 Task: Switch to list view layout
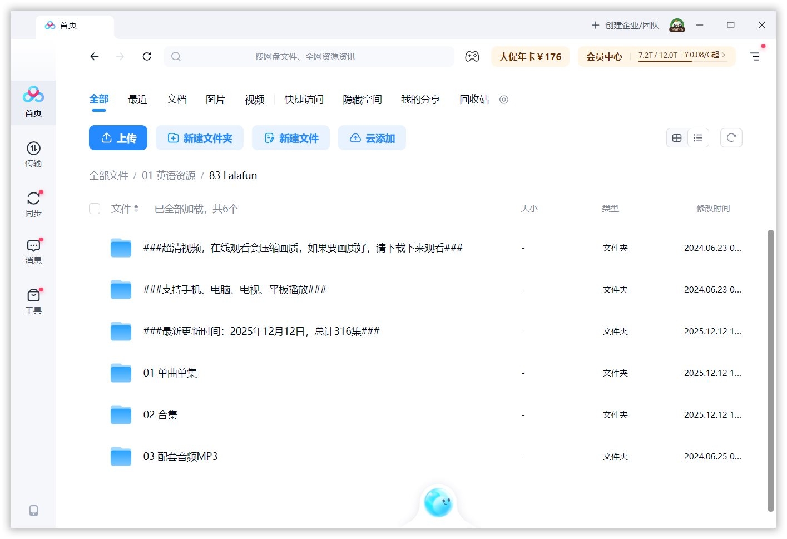pyautogui.click(x=698, y=137)
